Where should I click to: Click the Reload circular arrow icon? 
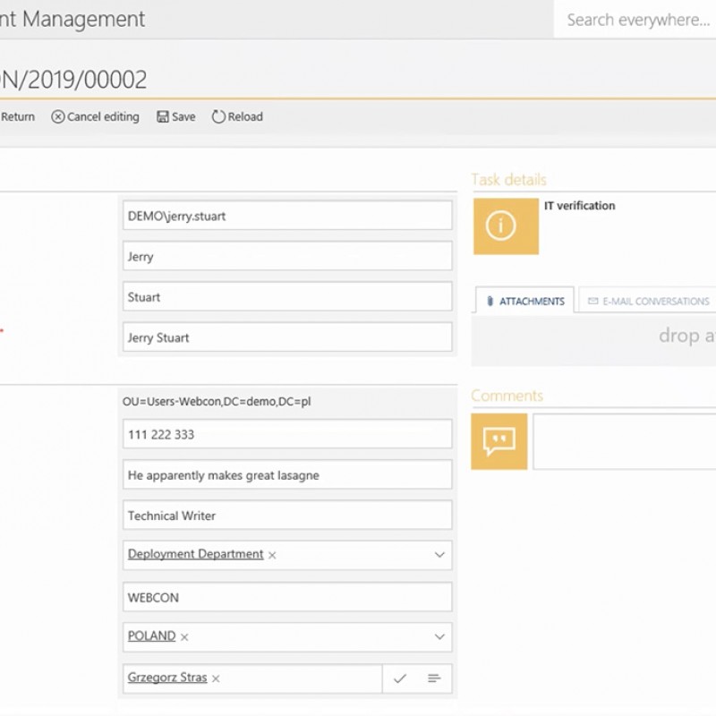click(x=218, y=116)
